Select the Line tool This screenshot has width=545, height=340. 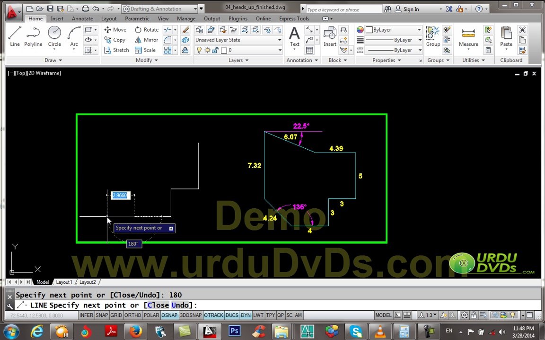coord(15,36)
